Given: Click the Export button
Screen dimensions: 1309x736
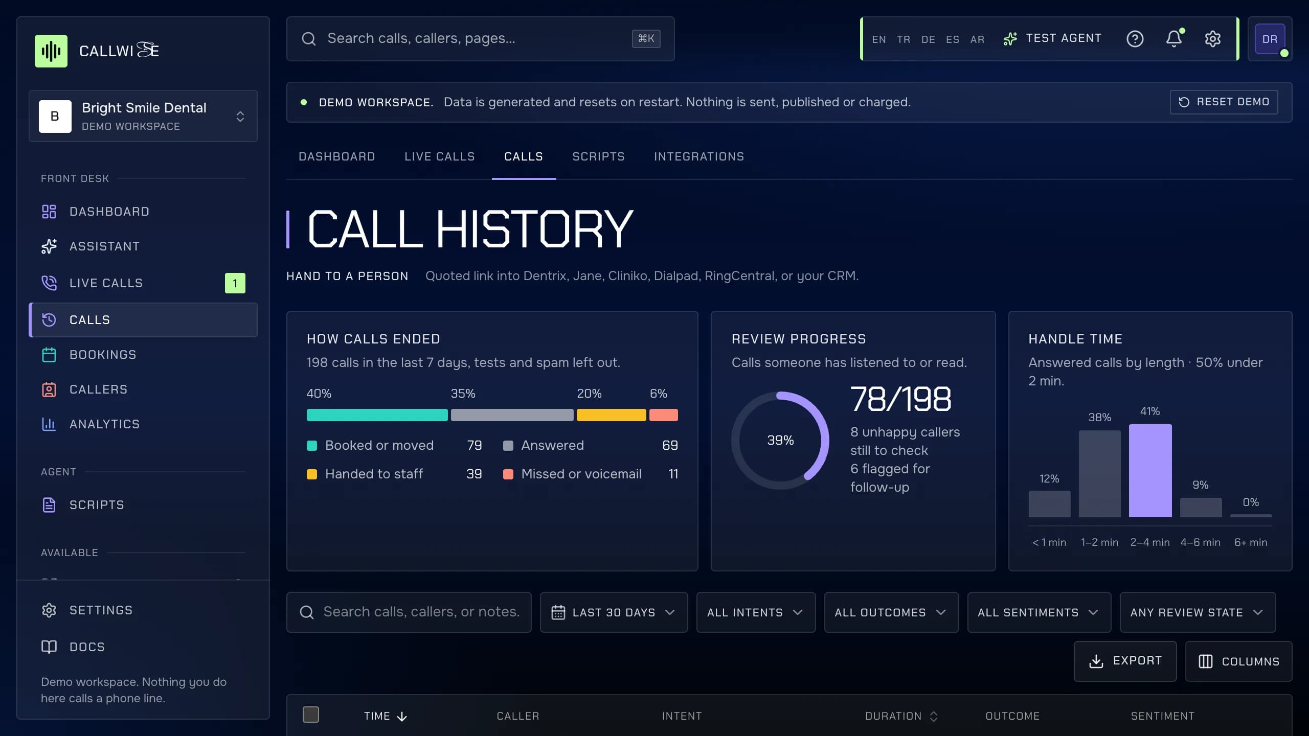Looking at the screenshot, I should (1125, 661).
